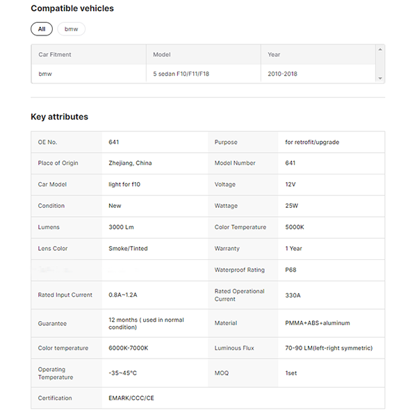Viewport: 417px width, 417px height.
Task: Click scroll down arrow in vehicles table
Action: 379,79
